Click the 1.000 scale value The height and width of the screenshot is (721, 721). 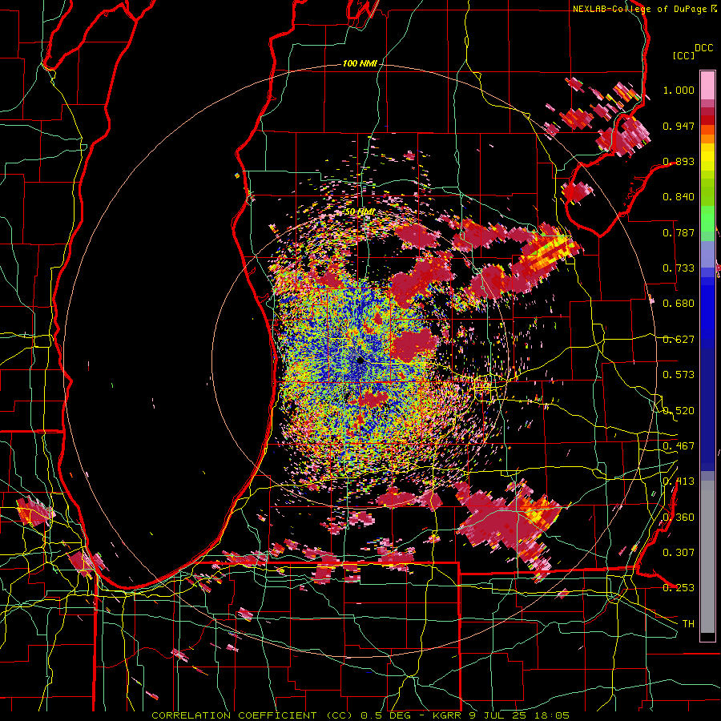679,90
